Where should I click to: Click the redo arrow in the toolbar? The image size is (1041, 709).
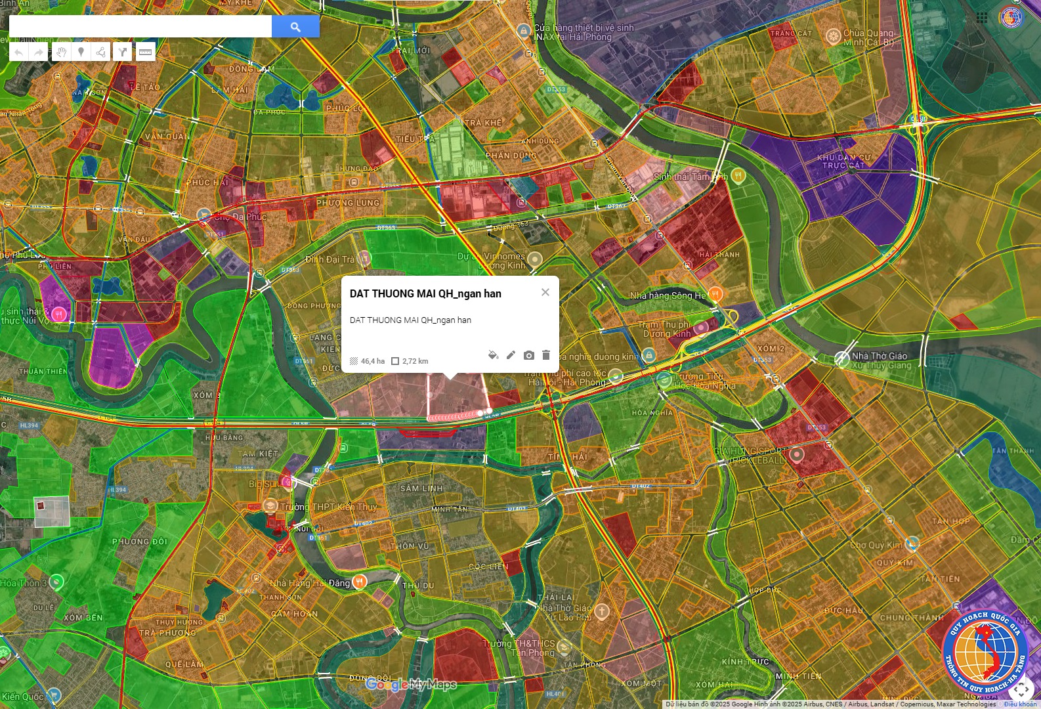point(39,53)
